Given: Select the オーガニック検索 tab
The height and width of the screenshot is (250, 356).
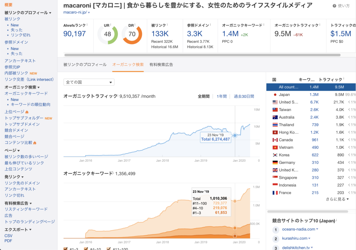Looking at the screenshot, I should tap(128, 65).
